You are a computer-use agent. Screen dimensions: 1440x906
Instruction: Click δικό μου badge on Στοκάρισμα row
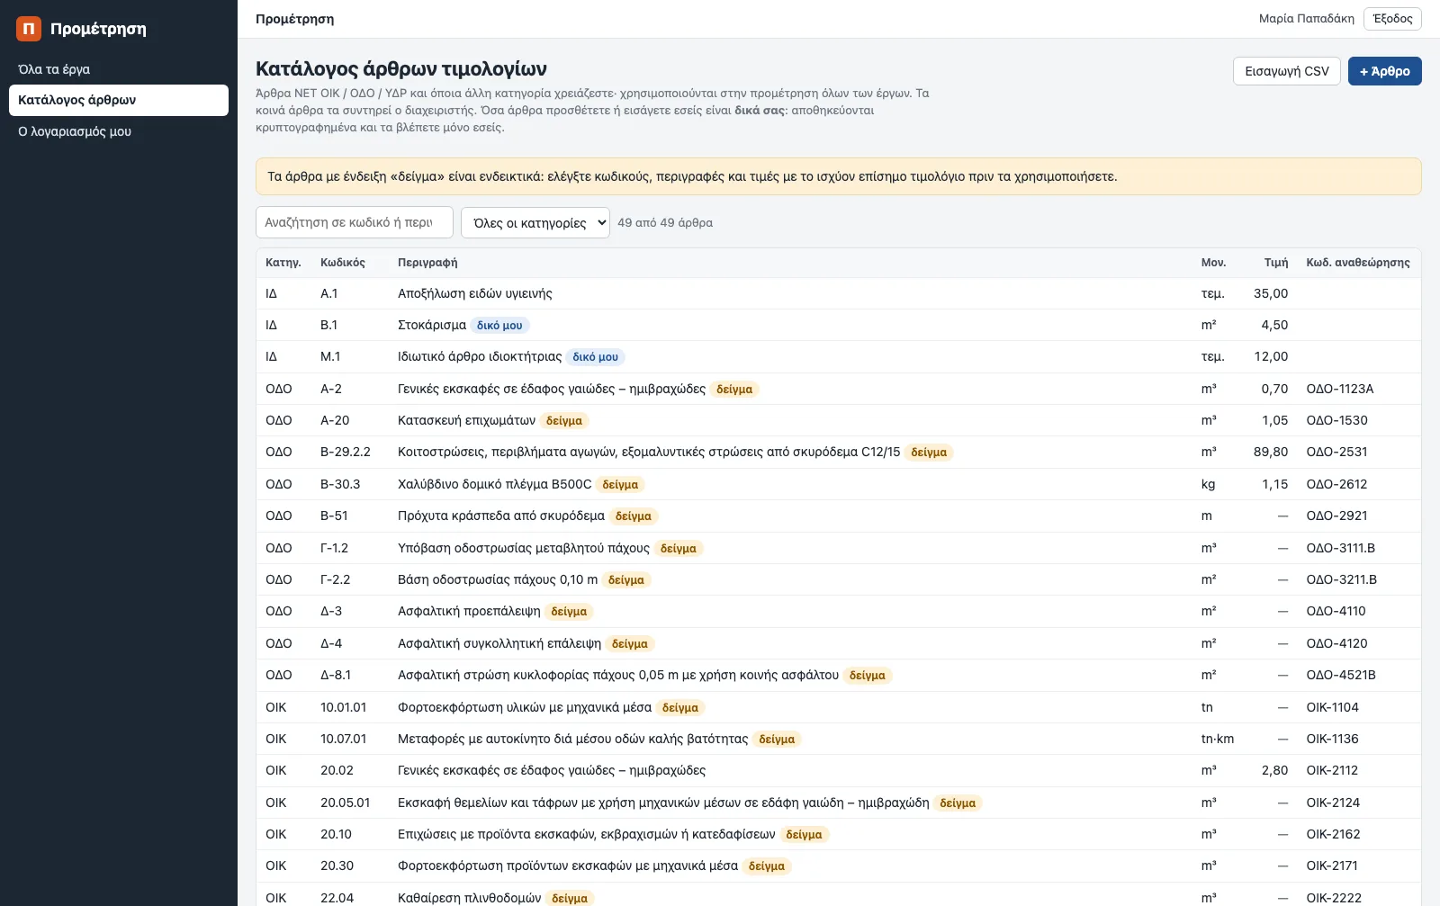click(x=499, y=326)
